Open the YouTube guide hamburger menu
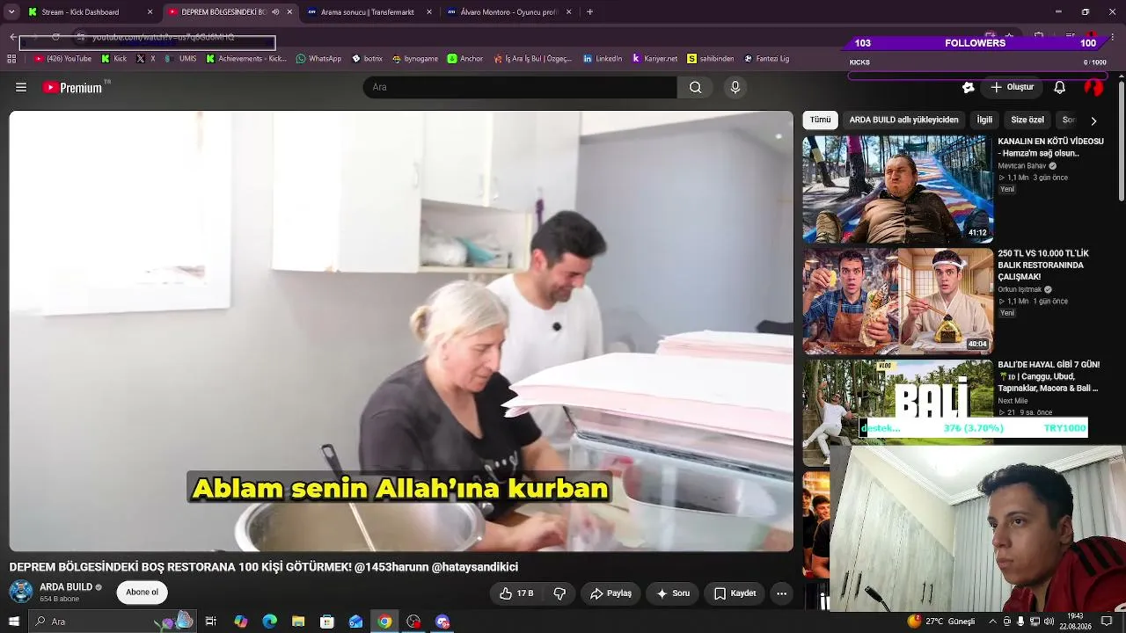The height and width of the screenshot is (633, 1126). 21,87
